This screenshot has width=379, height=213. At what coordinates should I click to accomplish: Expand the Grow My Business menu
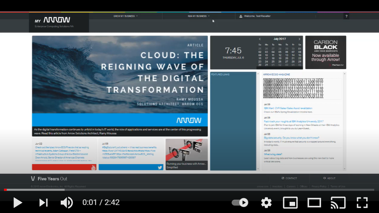[x=125, y=16]
